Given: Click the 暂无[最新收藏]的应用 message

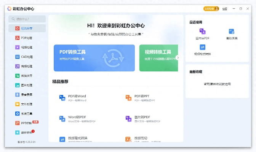Looking at the screenshot, I should (217, 84).
